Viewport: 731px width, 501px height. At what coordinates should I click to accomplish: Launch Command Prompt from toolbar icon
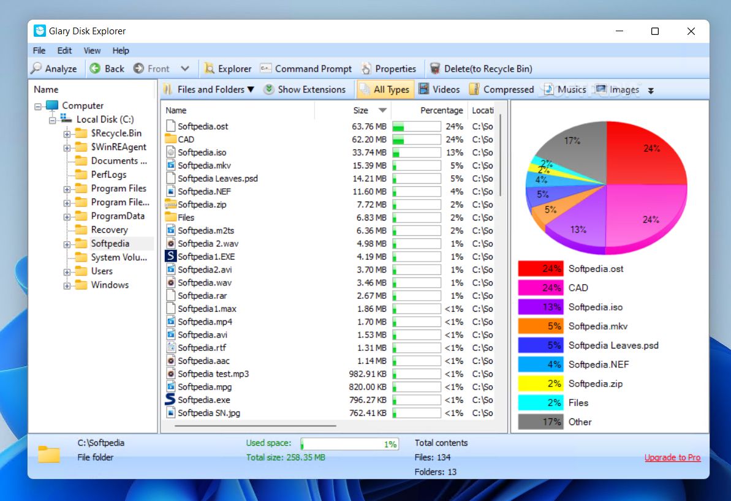(265, 69)
